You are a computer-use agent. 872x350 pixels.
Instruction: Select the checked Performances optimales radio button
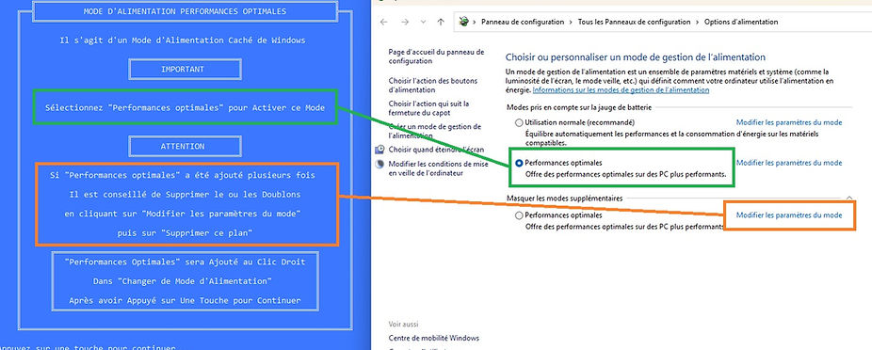click(x=519, y=164)
